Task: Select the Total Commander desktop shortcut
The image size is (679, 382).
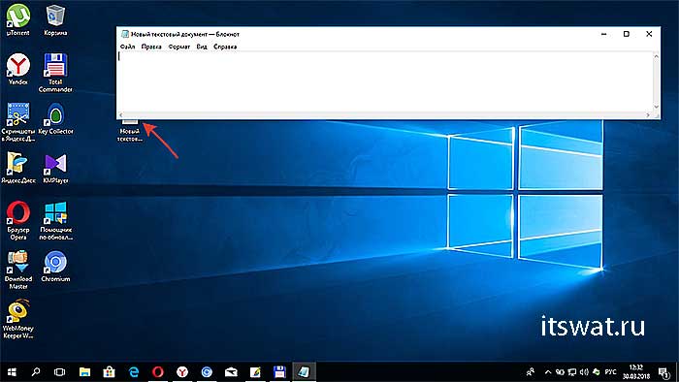Action: 55,73
